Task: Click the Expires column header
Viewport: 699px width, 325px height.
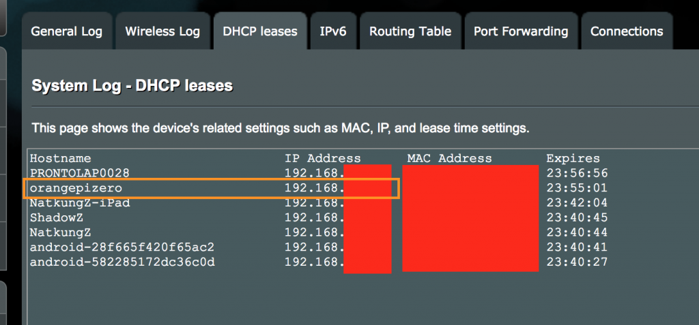Action: pos(573,159)
